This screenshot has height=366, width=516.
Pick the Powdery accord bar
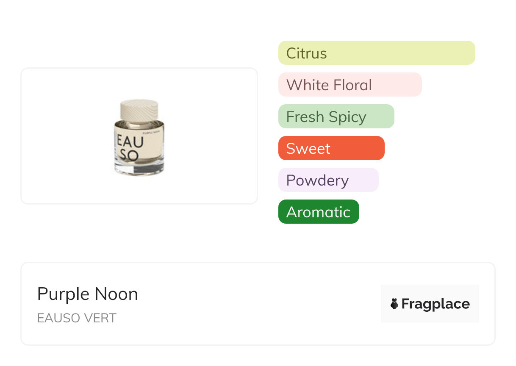click(328, 180)
